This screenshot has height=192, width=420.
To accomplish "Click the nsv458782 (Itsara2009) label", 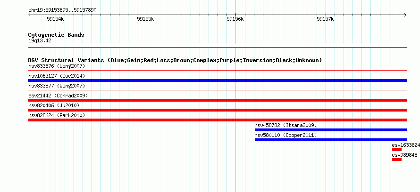I will pyautogui.click(x=286, y=125).
